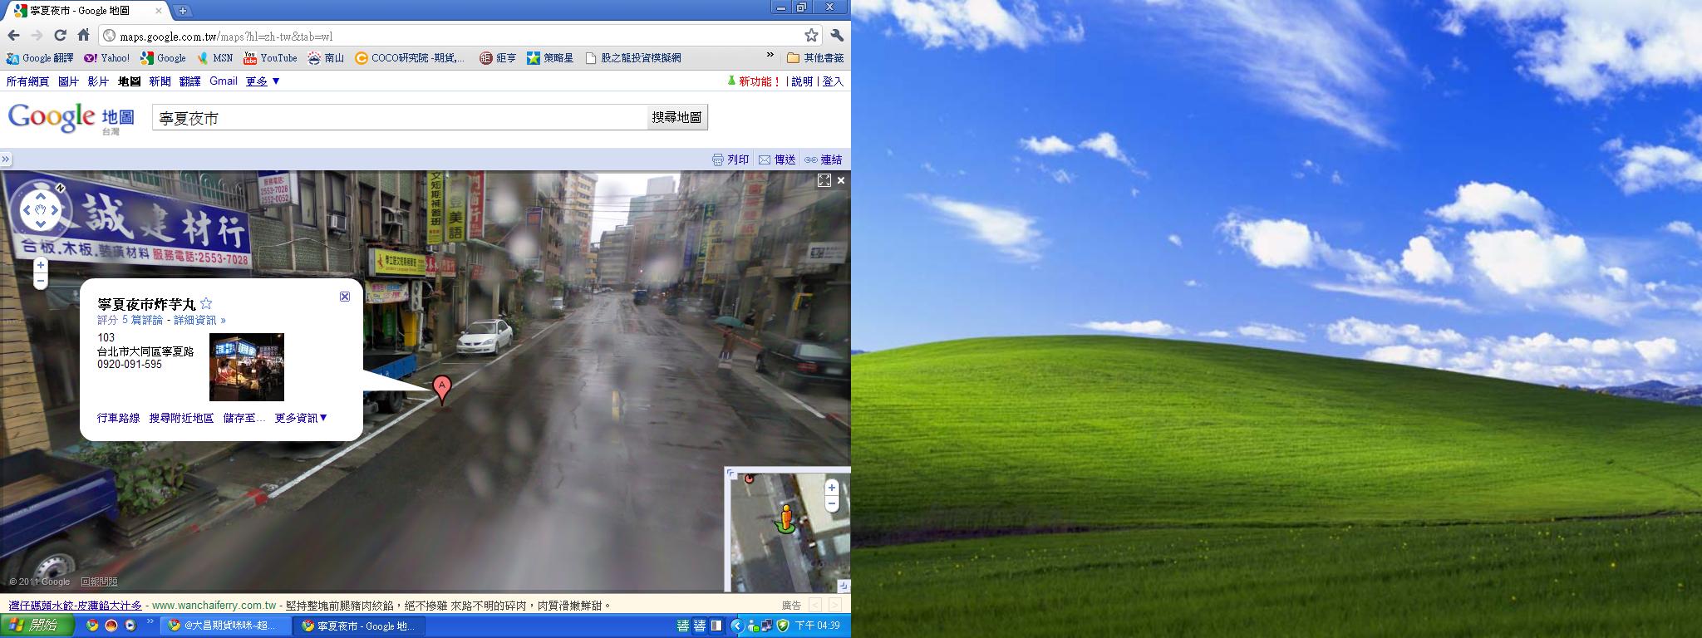Click the 傳送 send link
The width and height of the screenshot is (1702, 638).
(x=777, y=159)
